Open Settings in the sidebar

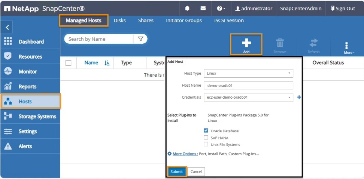point(28,132)
